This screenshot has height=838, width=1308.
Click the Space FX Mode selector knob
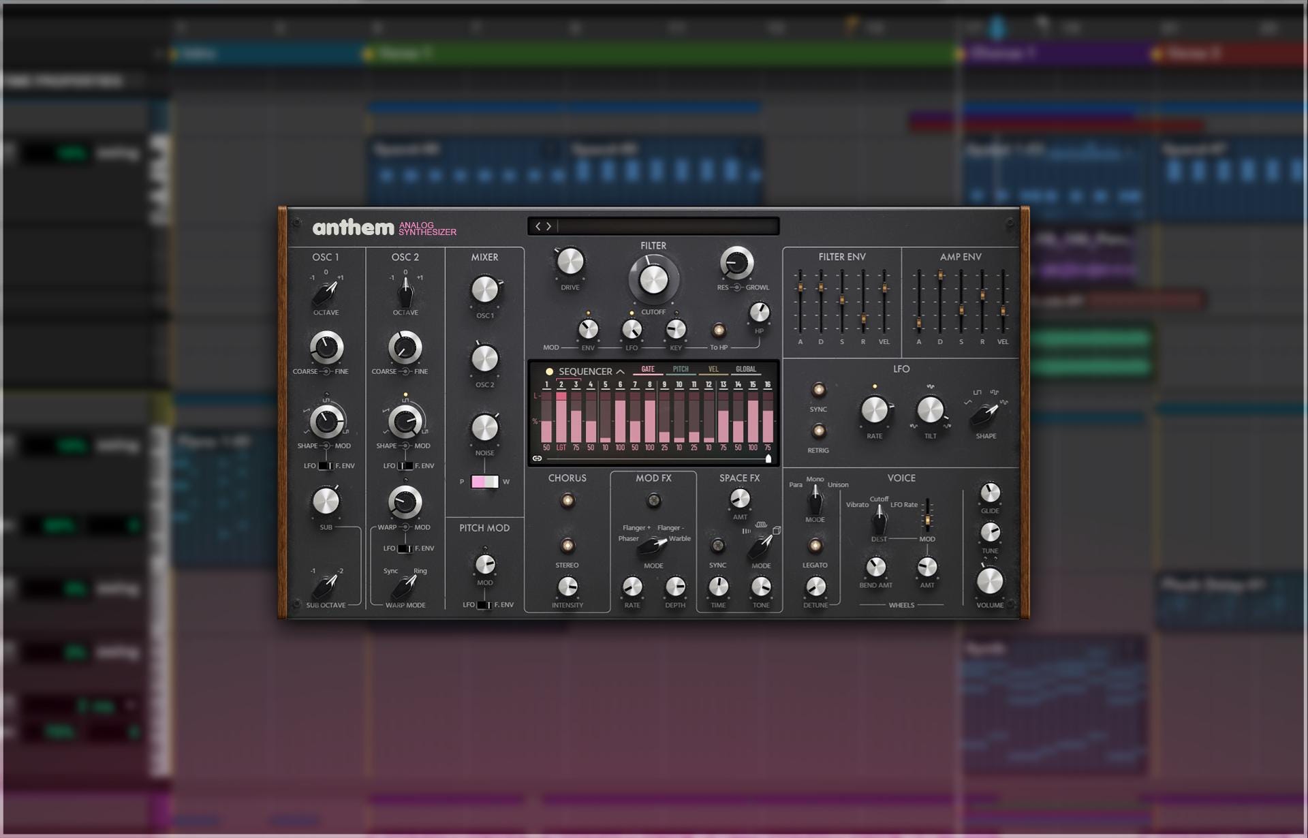pyautogui.click(x=760, y=546)
